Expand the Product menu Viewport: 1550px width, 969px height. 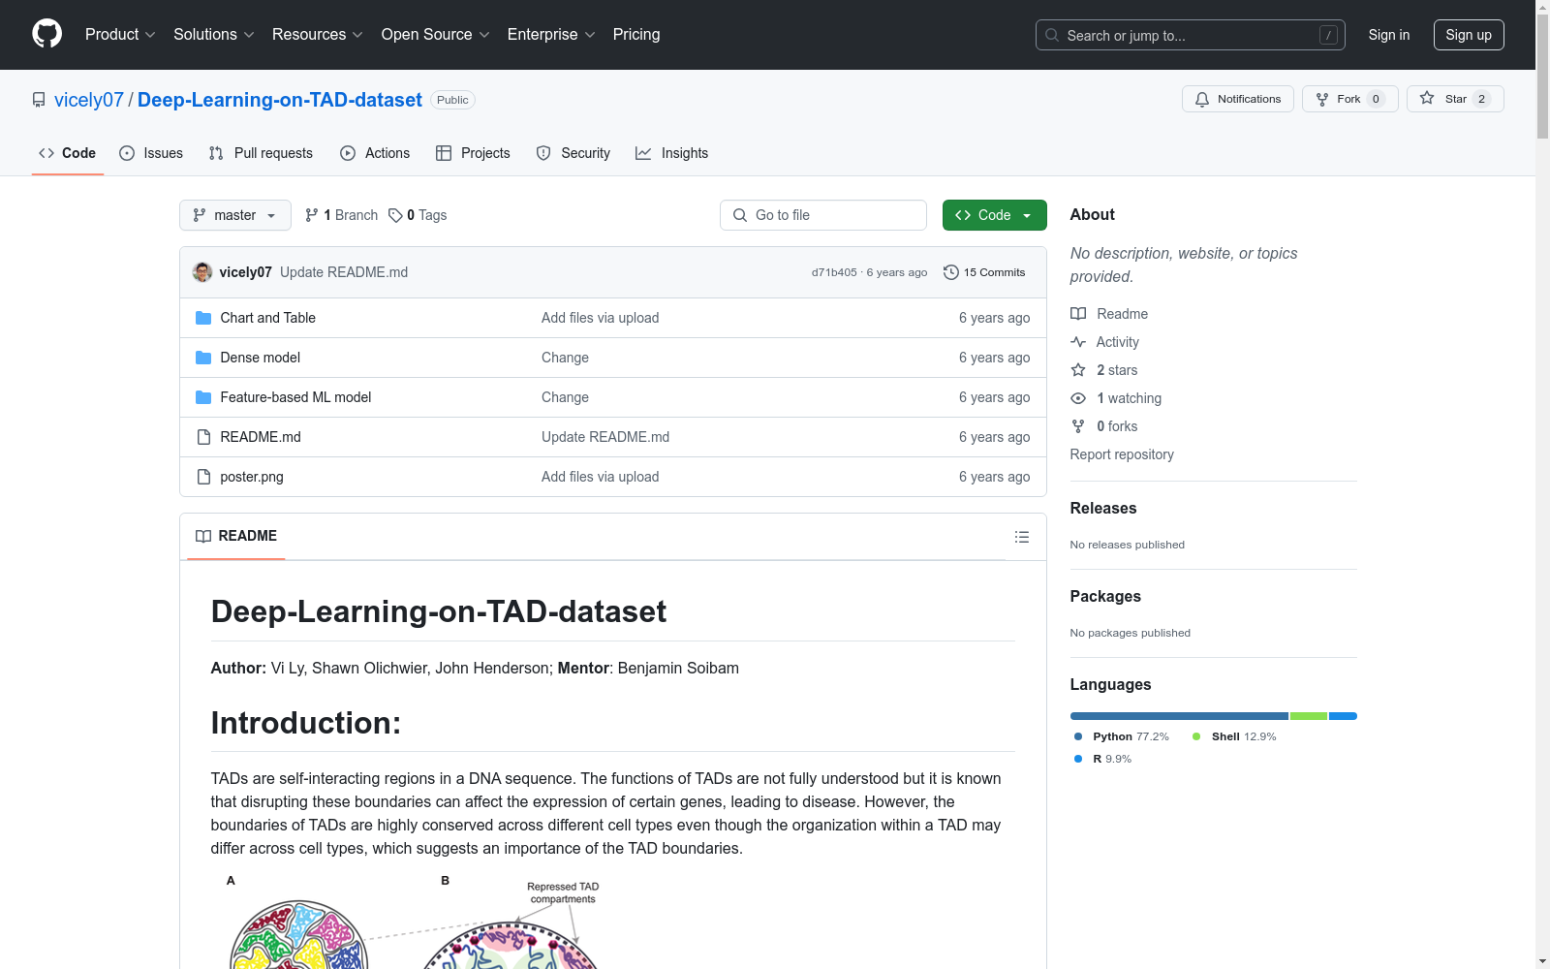(120, 35)
